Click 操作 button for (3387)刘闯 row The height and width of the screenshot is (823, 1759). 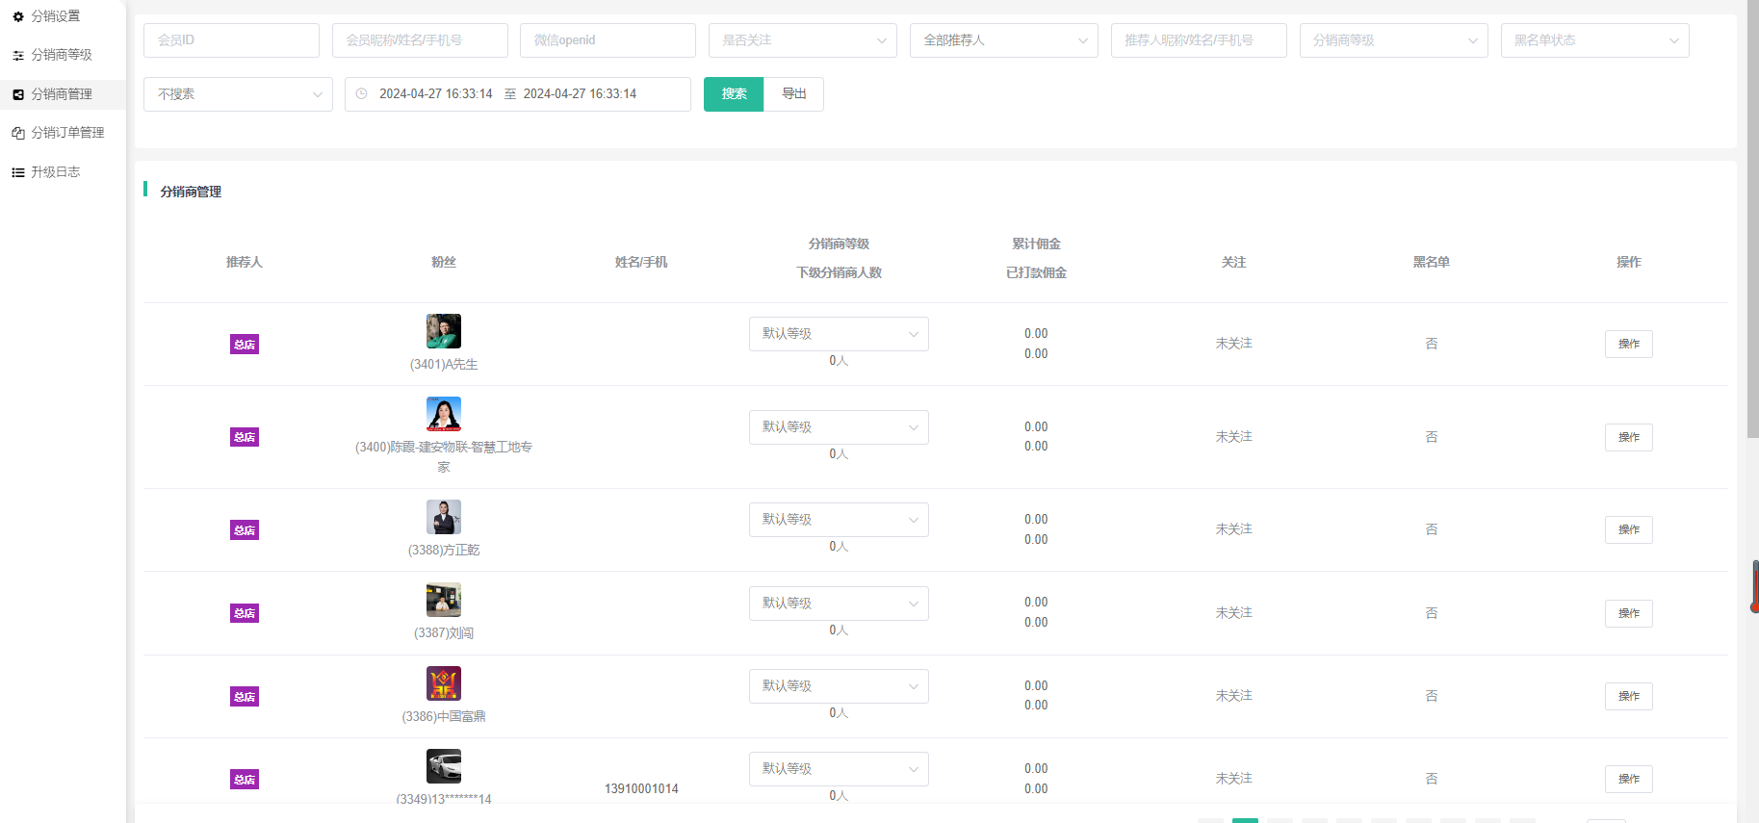[1628, 613]
